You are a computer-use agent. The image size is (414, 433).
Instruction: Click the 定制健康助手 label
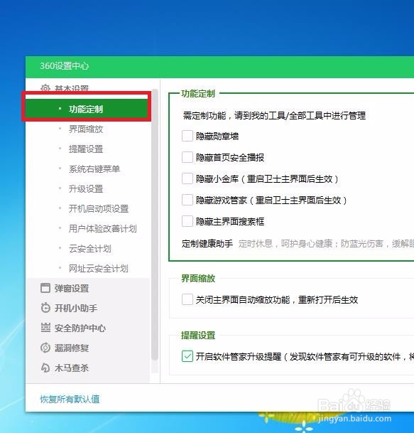[207, 243]
